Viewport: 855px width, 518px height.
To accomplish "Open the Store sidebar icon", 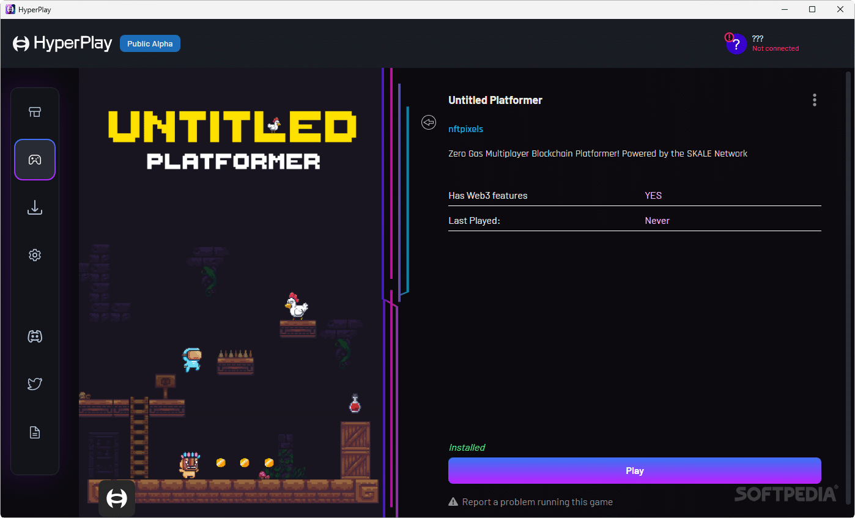I will coord(35,112).
